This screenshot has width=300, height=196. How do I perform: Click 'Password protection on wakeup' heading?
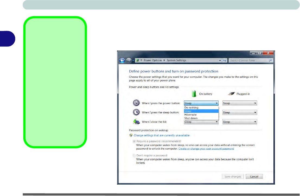click(148, 130)
